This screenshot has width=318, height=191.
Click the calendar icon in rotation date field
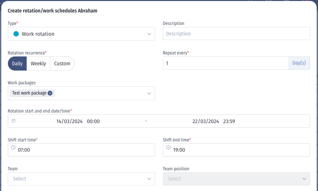coord(13,121)
